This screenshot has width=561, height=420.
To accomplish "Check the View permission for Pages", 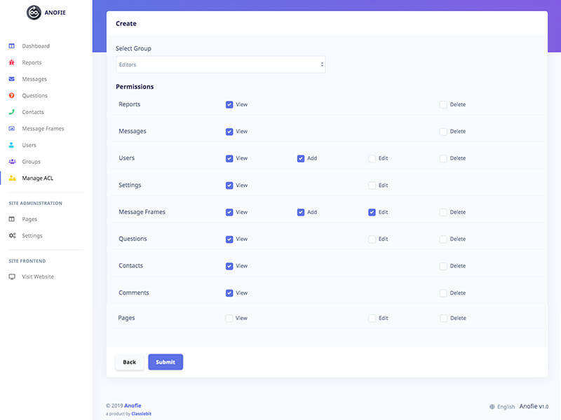I will click(229, 318).
